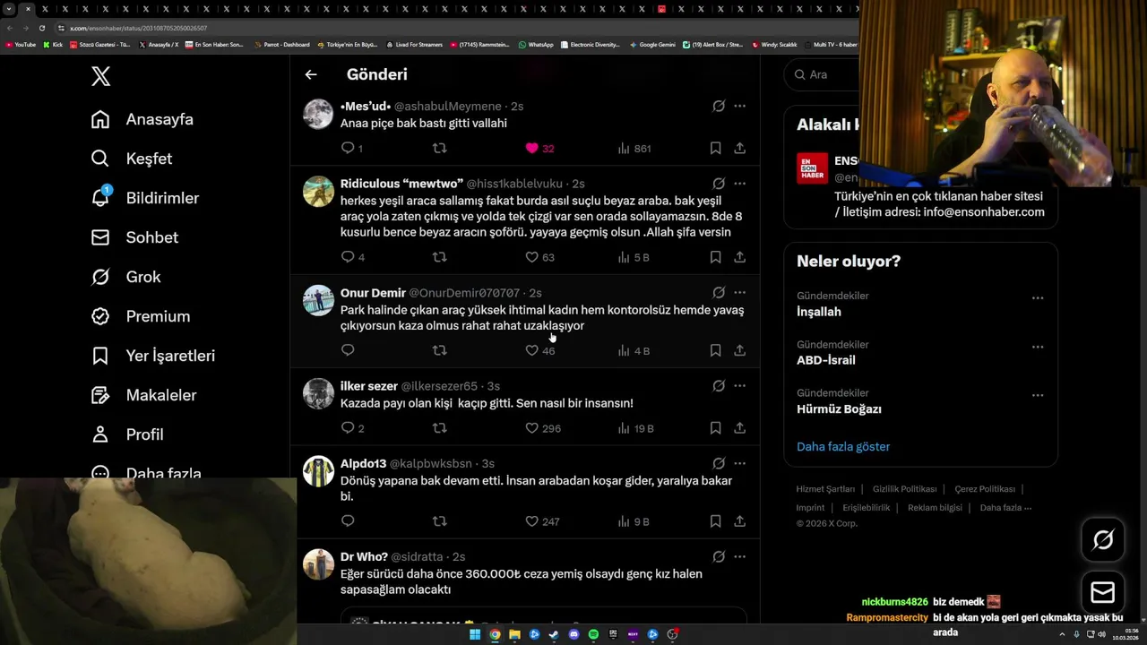Viewport: 1147px width, 645px height.
Task: Open more options for Alpdo13 tweet
Action: 739,464
